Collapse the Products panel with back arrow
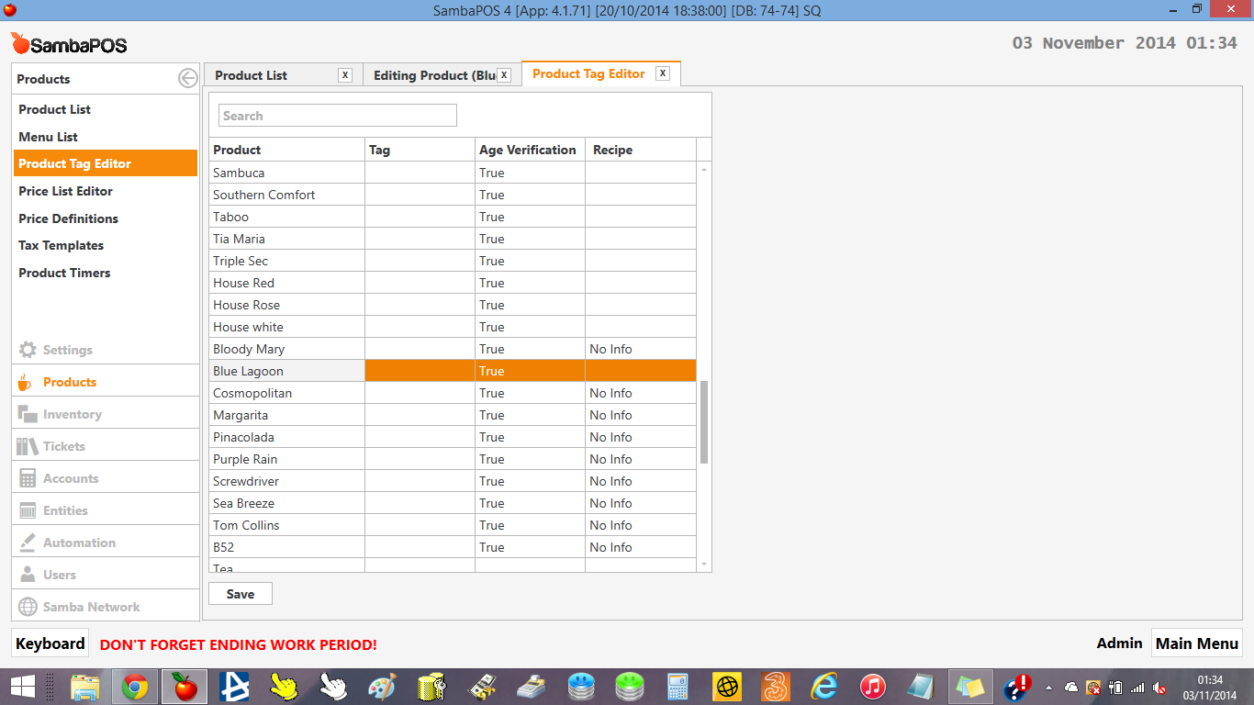 pyautogui.click(x=187, y=79)
